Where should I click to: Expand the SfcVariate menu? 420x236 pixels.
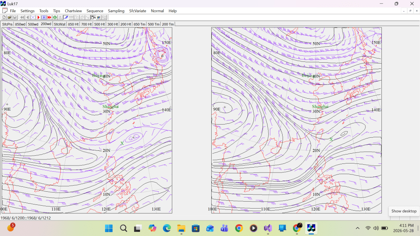138,11
